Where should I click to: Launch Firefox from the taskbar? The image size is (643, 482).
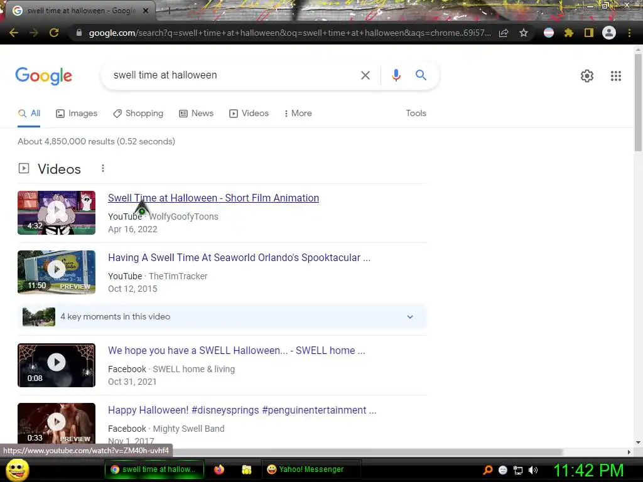pyautogui.click(x=219, y=469)
